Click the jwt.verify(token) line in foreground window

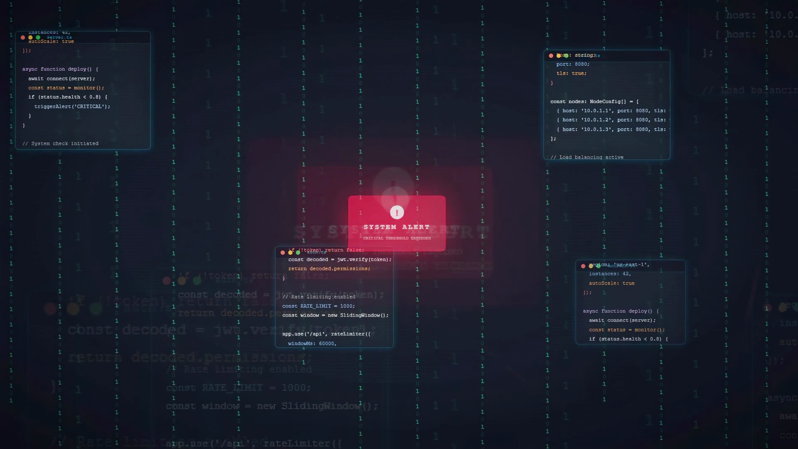pyautogui.click(x=340, y=259)
